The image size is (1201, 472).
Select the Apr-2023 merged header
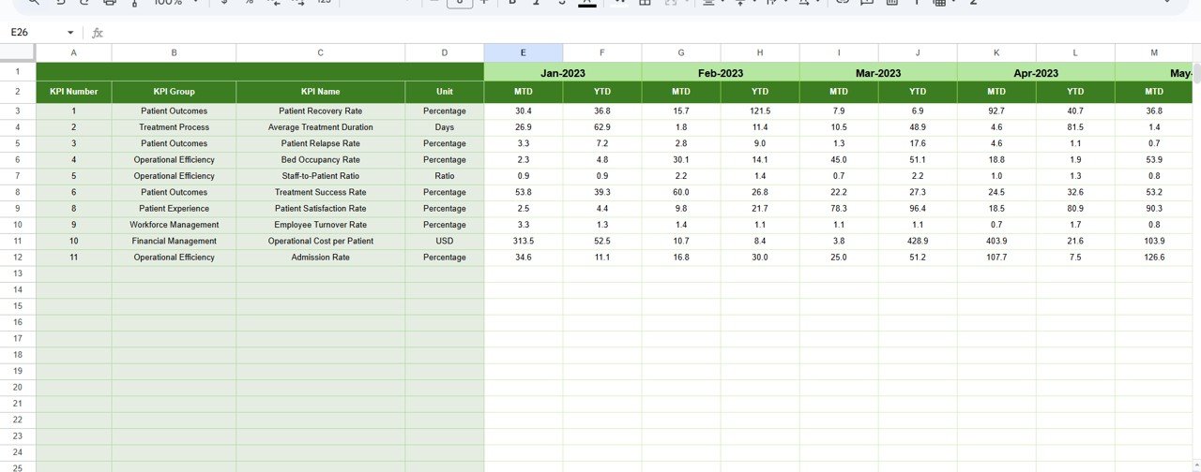1036,72
